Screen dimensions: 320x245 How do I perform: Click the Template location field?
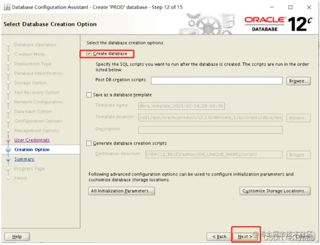point(210,117)
